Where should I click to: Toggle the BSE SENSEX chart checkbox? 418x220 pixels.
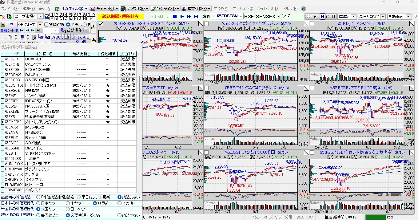pos(101,24)
